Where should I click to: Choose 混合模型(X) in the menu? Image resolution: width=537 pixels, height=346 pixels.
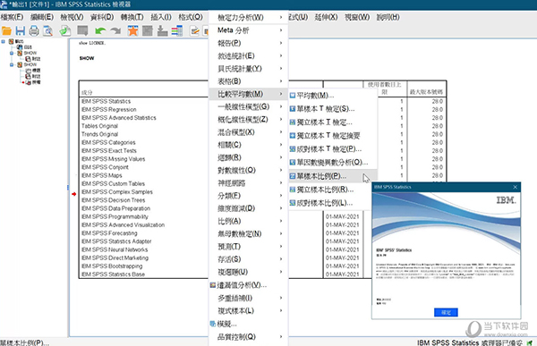(248, 132)
